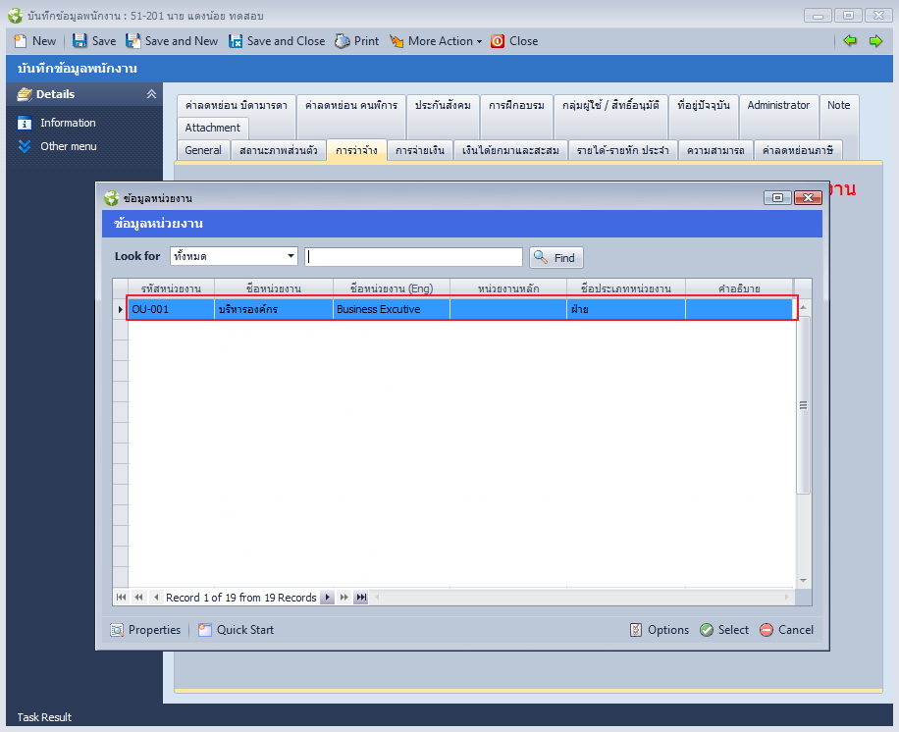Image resolution: width=899 pixels, height=732 pixels.
Task: Go to previous record in navigator
Action: (x=156, y=598)
